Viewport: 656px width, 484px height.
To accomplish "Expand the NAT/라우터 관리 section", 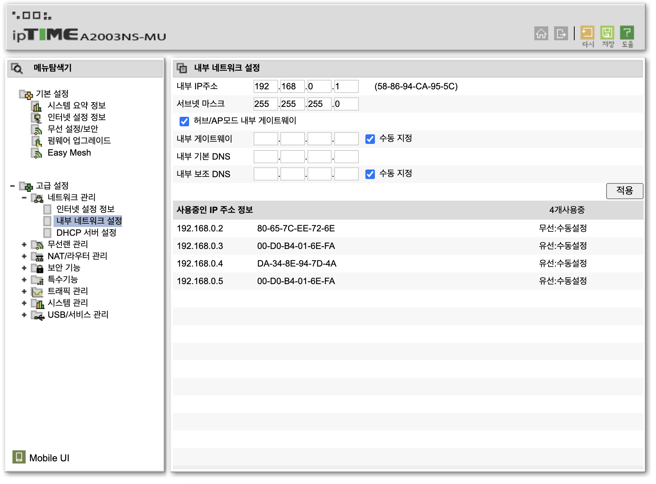I will point(24,256).
